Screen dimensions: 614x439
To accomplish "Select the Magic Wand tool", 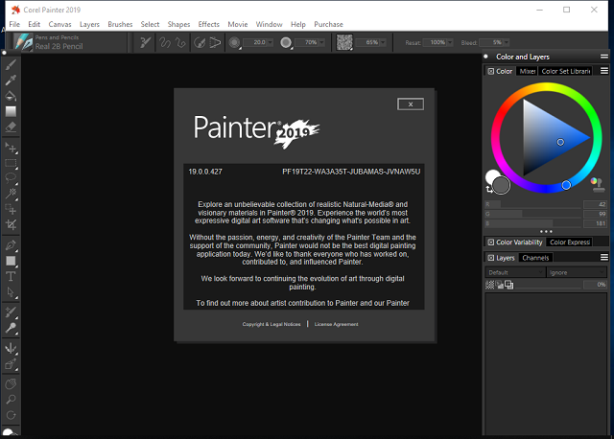I will [11, 194].
